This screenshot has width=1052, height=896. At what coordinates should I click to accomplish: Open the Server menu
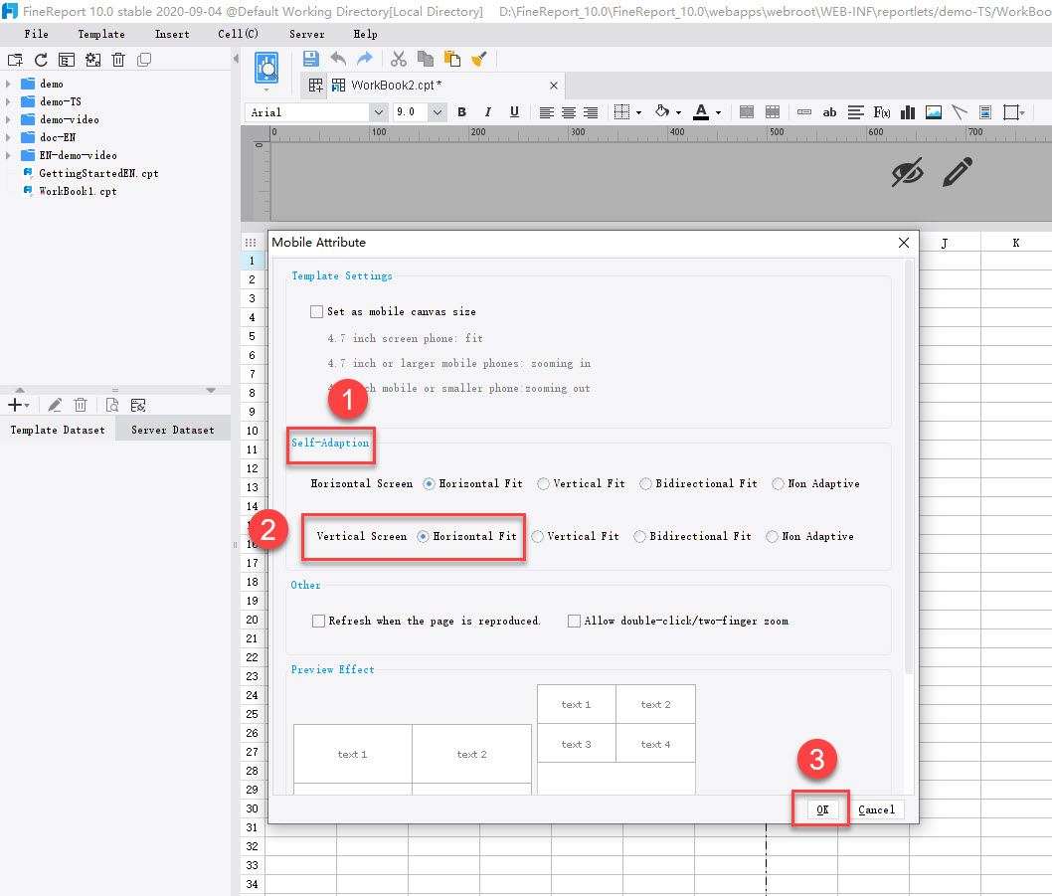(306, 33)
